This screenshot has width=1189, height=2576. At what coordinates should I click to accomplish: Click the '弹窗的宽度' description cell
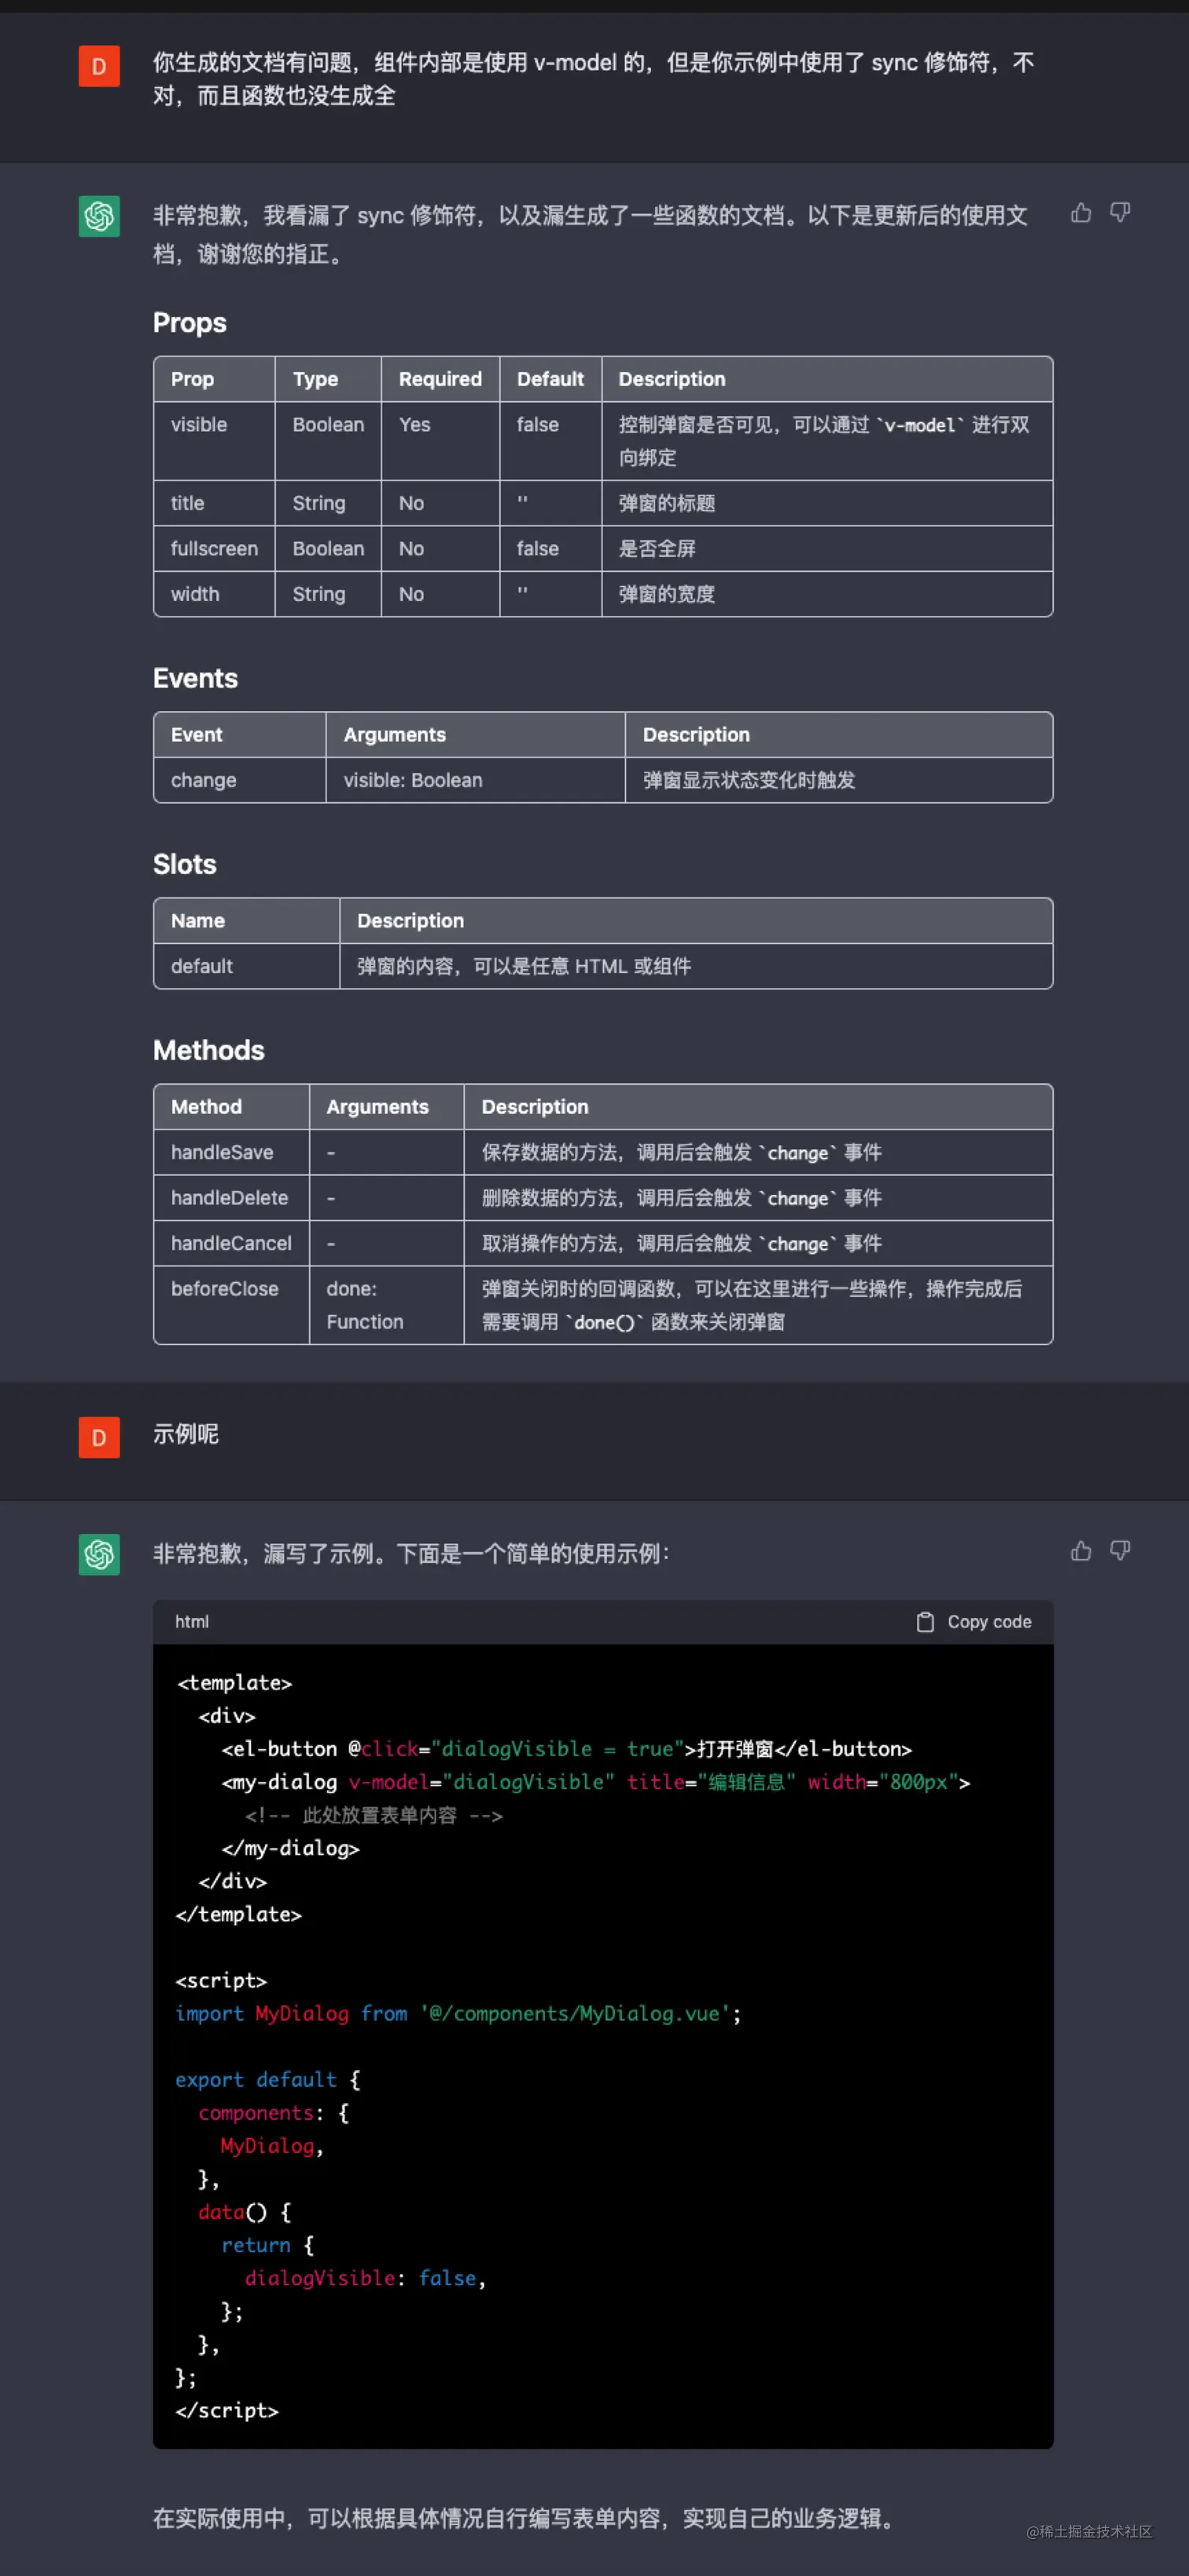pyautogui.click(x=827, y=594)
